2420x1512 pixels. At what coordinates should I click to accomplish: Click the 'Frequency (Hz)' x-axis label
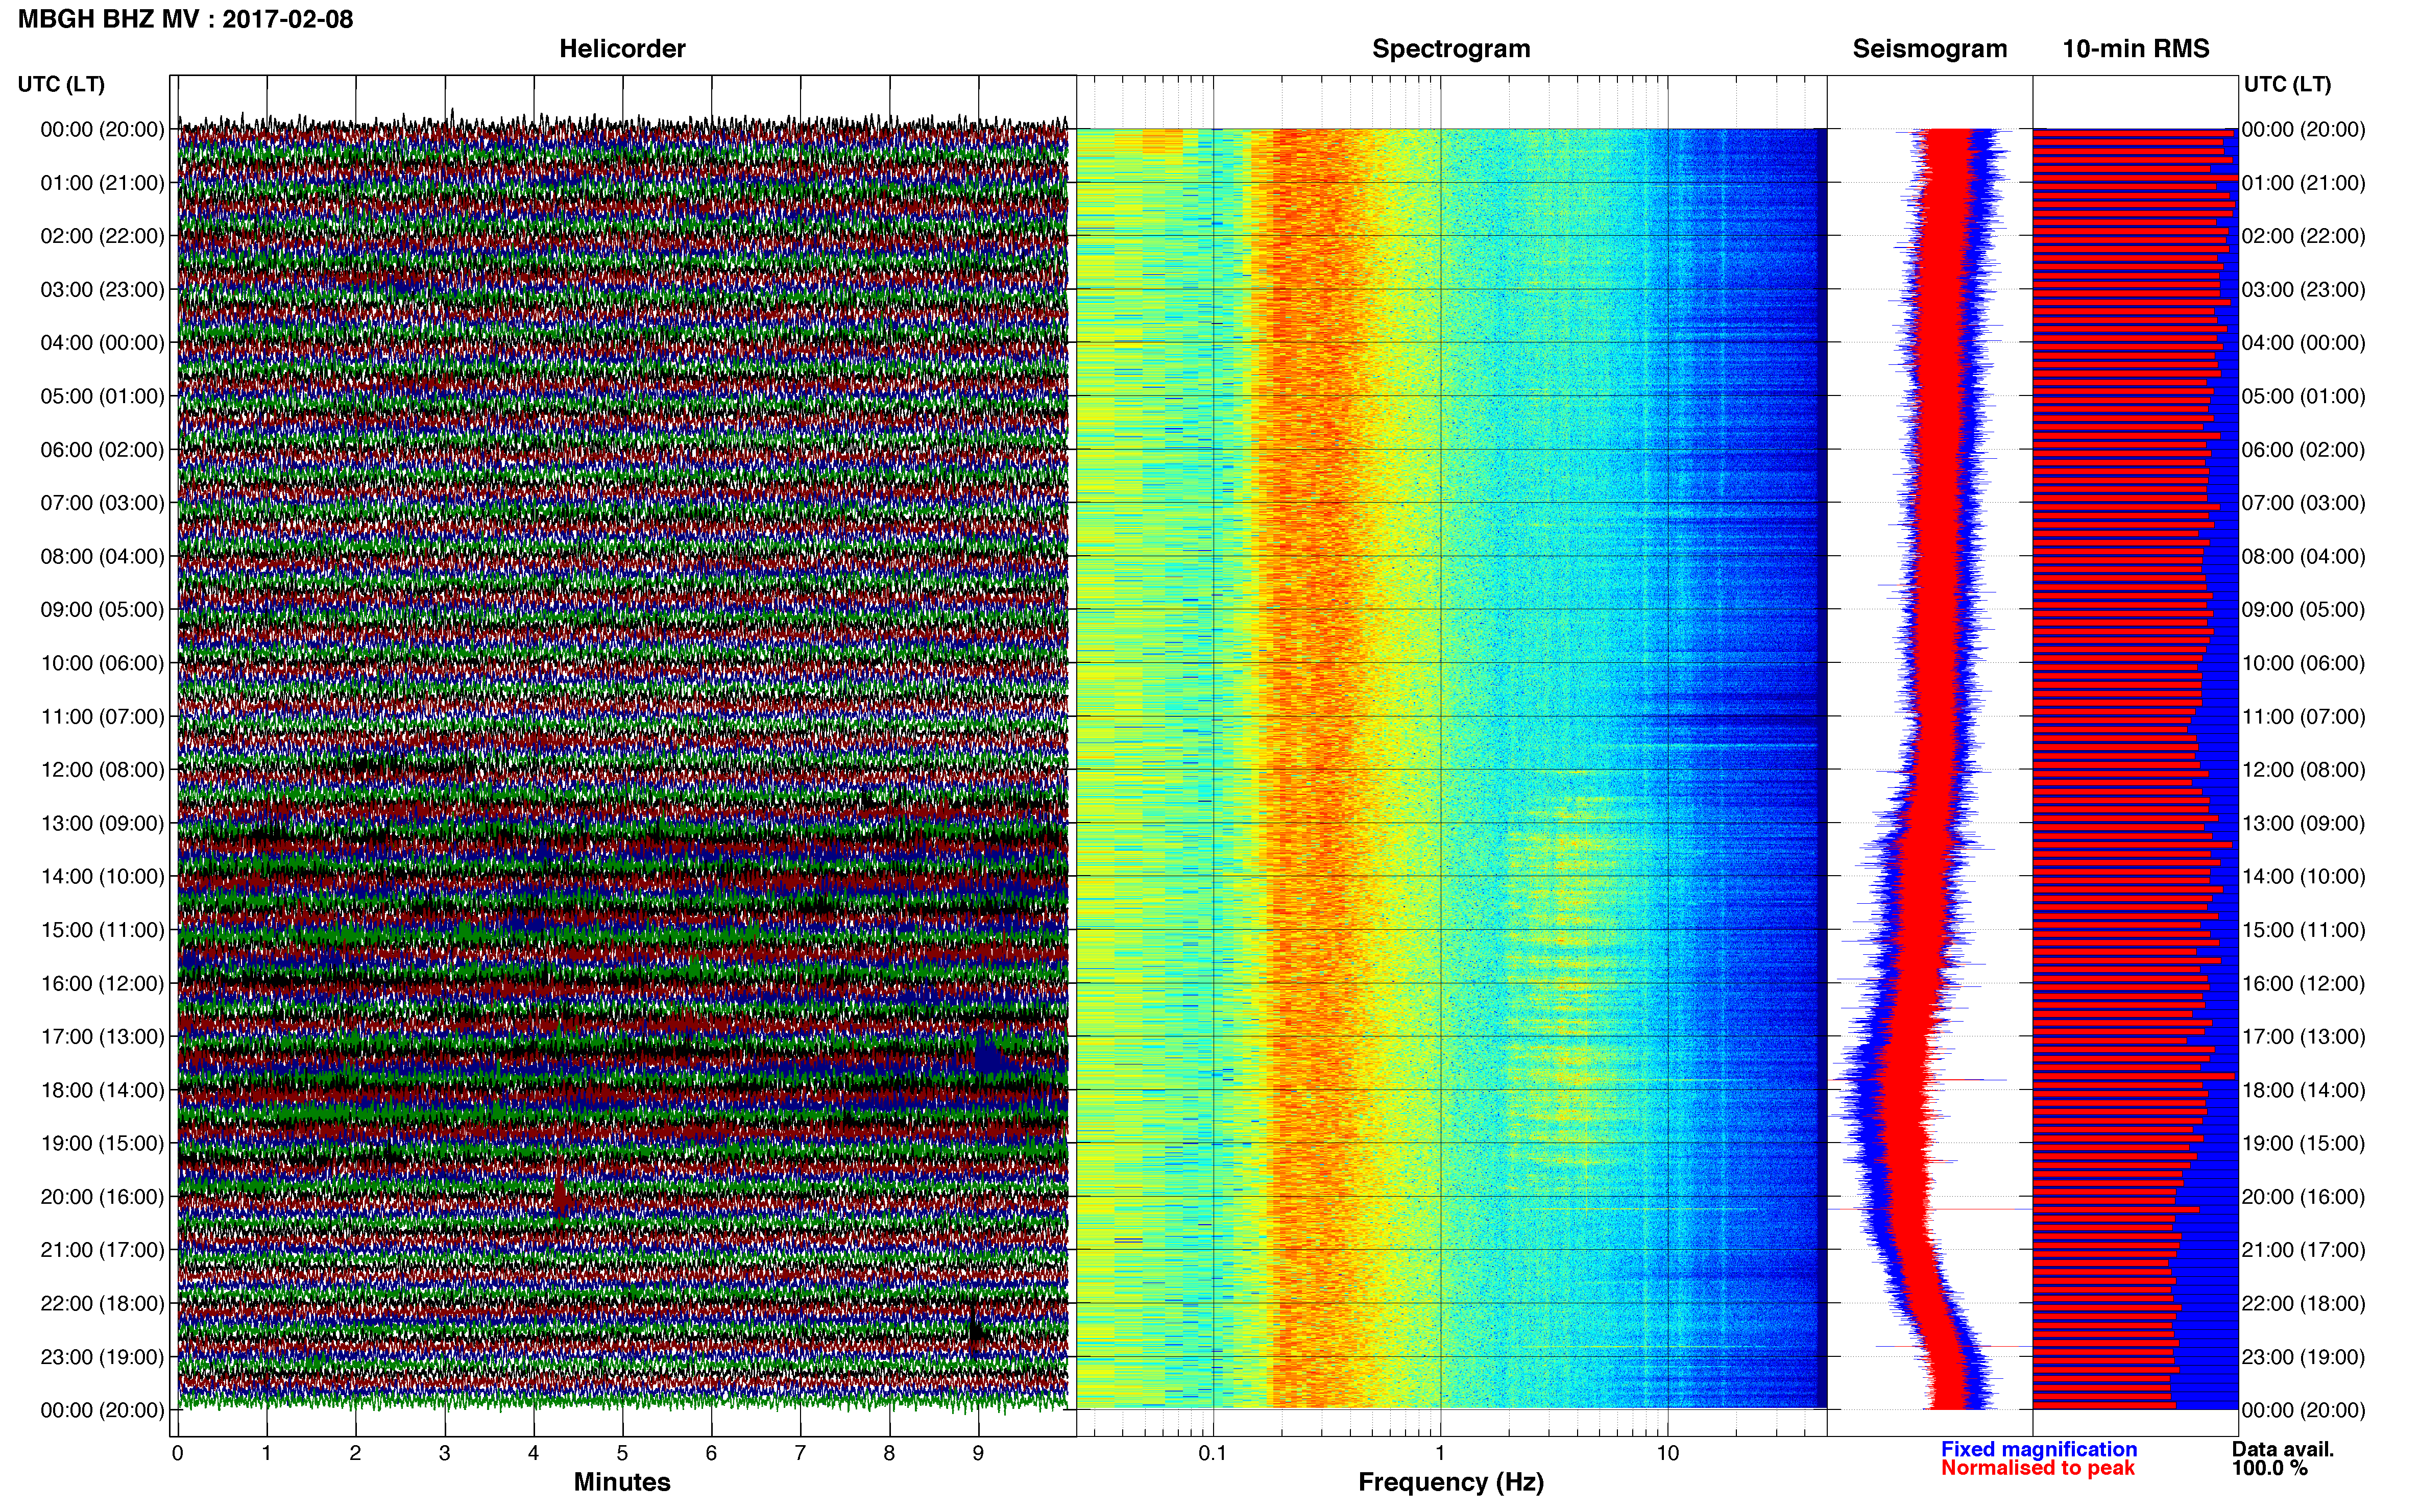[x=1450, y=1482]
